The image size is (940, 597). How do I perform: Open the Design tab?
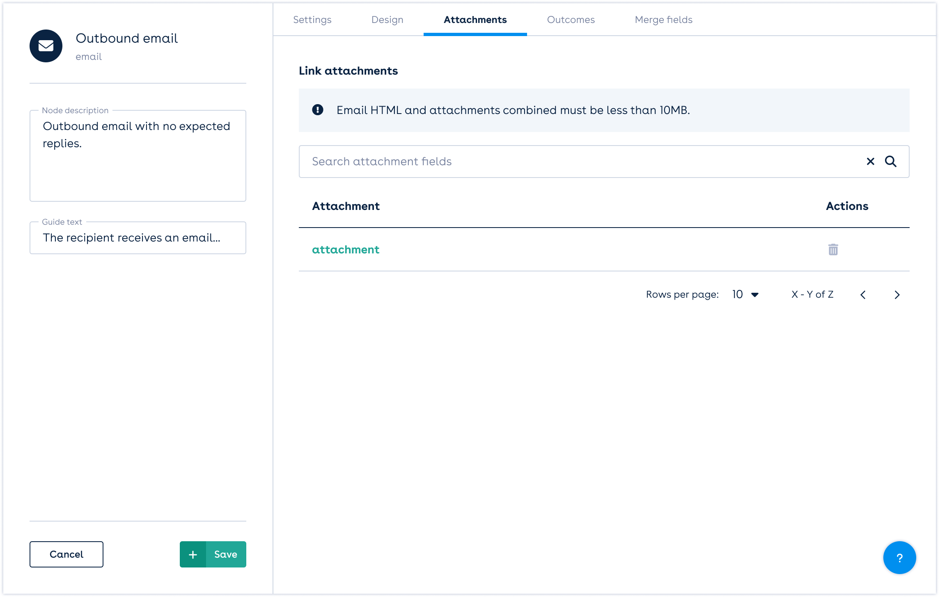(x=387, y=20)
